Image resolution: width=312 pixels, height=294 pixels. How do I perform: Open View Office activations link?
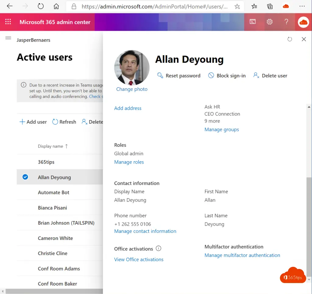pos(139,260)
